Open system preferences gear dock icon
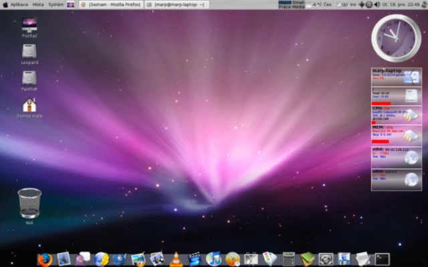The height and width of the screenshot is (267, 428). [x=326, y=260]
